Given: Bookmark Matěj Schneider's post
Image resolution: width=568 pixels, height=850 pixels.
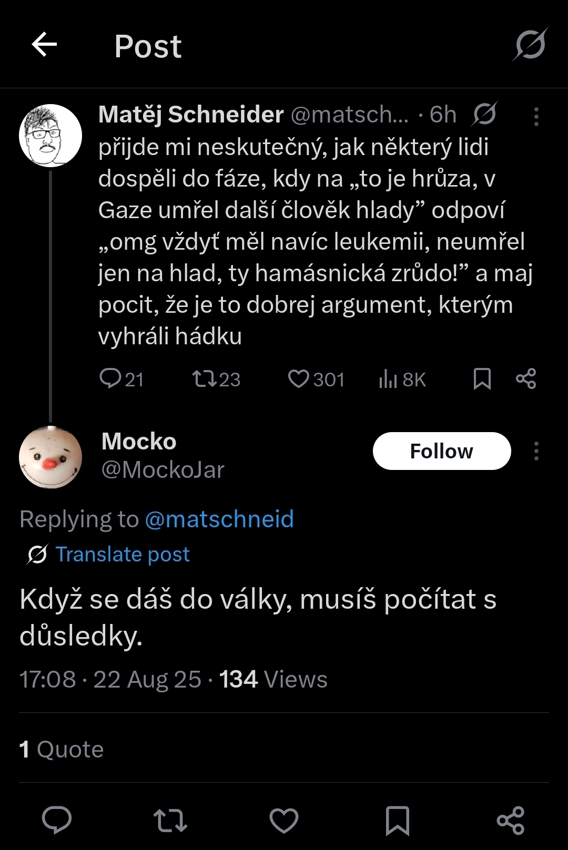Looking at the screenshot, I should click(482, 379).
